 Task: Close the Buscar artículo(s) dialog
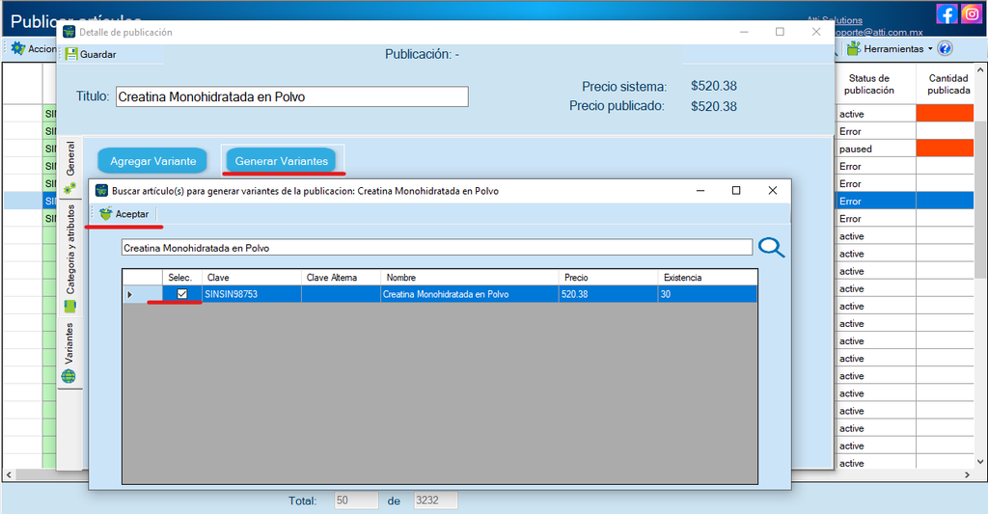pyautogui.click(x=773, y=190)
